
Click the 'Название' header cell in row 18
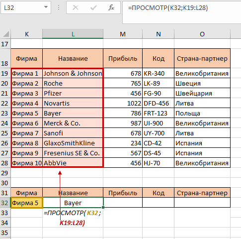click(x=73, y=58)
